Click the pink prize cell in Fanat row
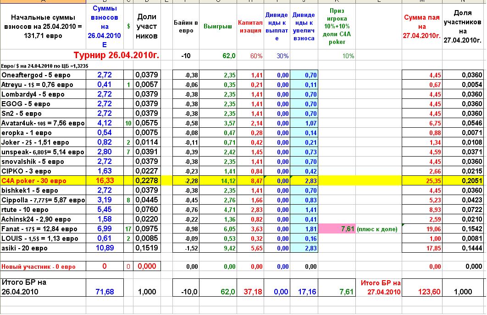487x315 pixels. pos(337,229)
